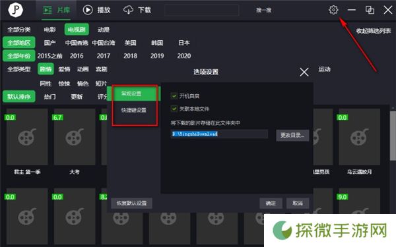Select 全部年份 year filter
This screenshot has height=247, width=396.
tap(19, 56)
